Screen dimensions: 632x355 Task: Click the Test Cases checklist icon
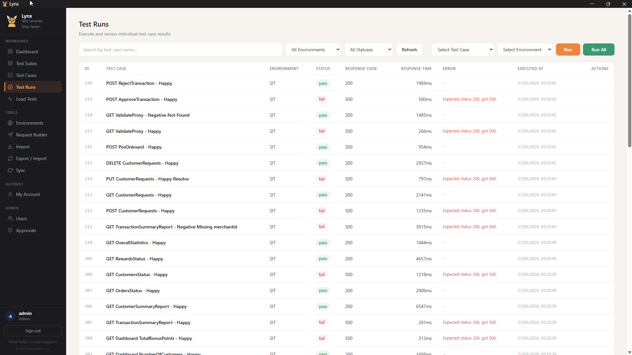coord(10,75)
